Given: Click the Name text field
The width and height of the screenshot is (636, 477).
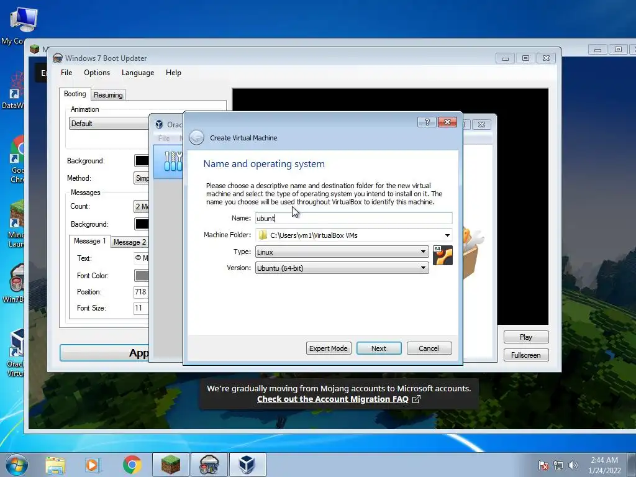Looking at the screenshot, I should [353, 218].
